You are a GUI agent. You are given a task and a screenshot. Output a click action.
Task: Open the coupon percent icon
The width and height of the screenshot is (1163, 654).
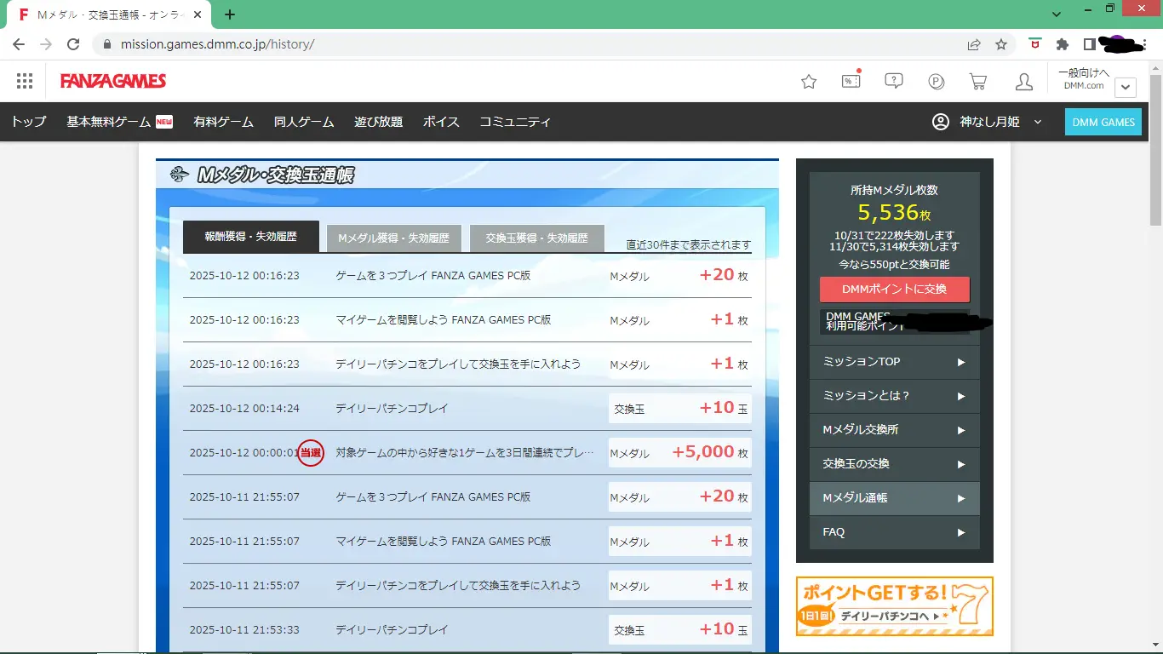[x=851, y=81]
